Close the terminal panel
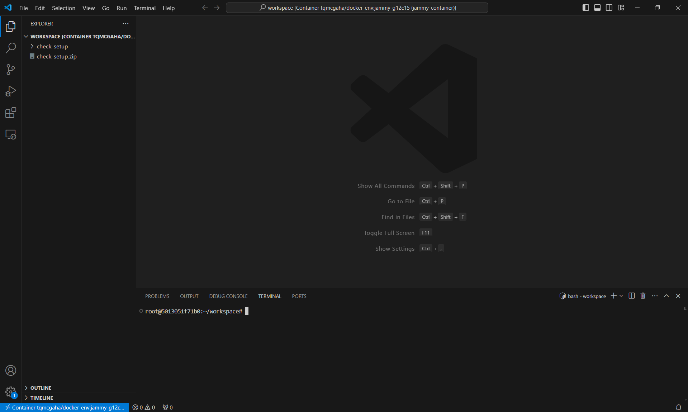The image size is (688, 412). [678, 296]
